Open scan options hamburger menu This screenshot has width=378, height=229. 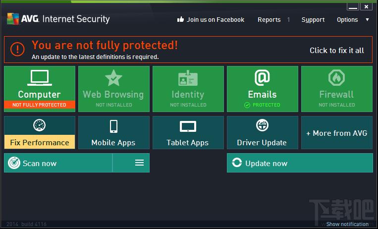coord(139,163)
